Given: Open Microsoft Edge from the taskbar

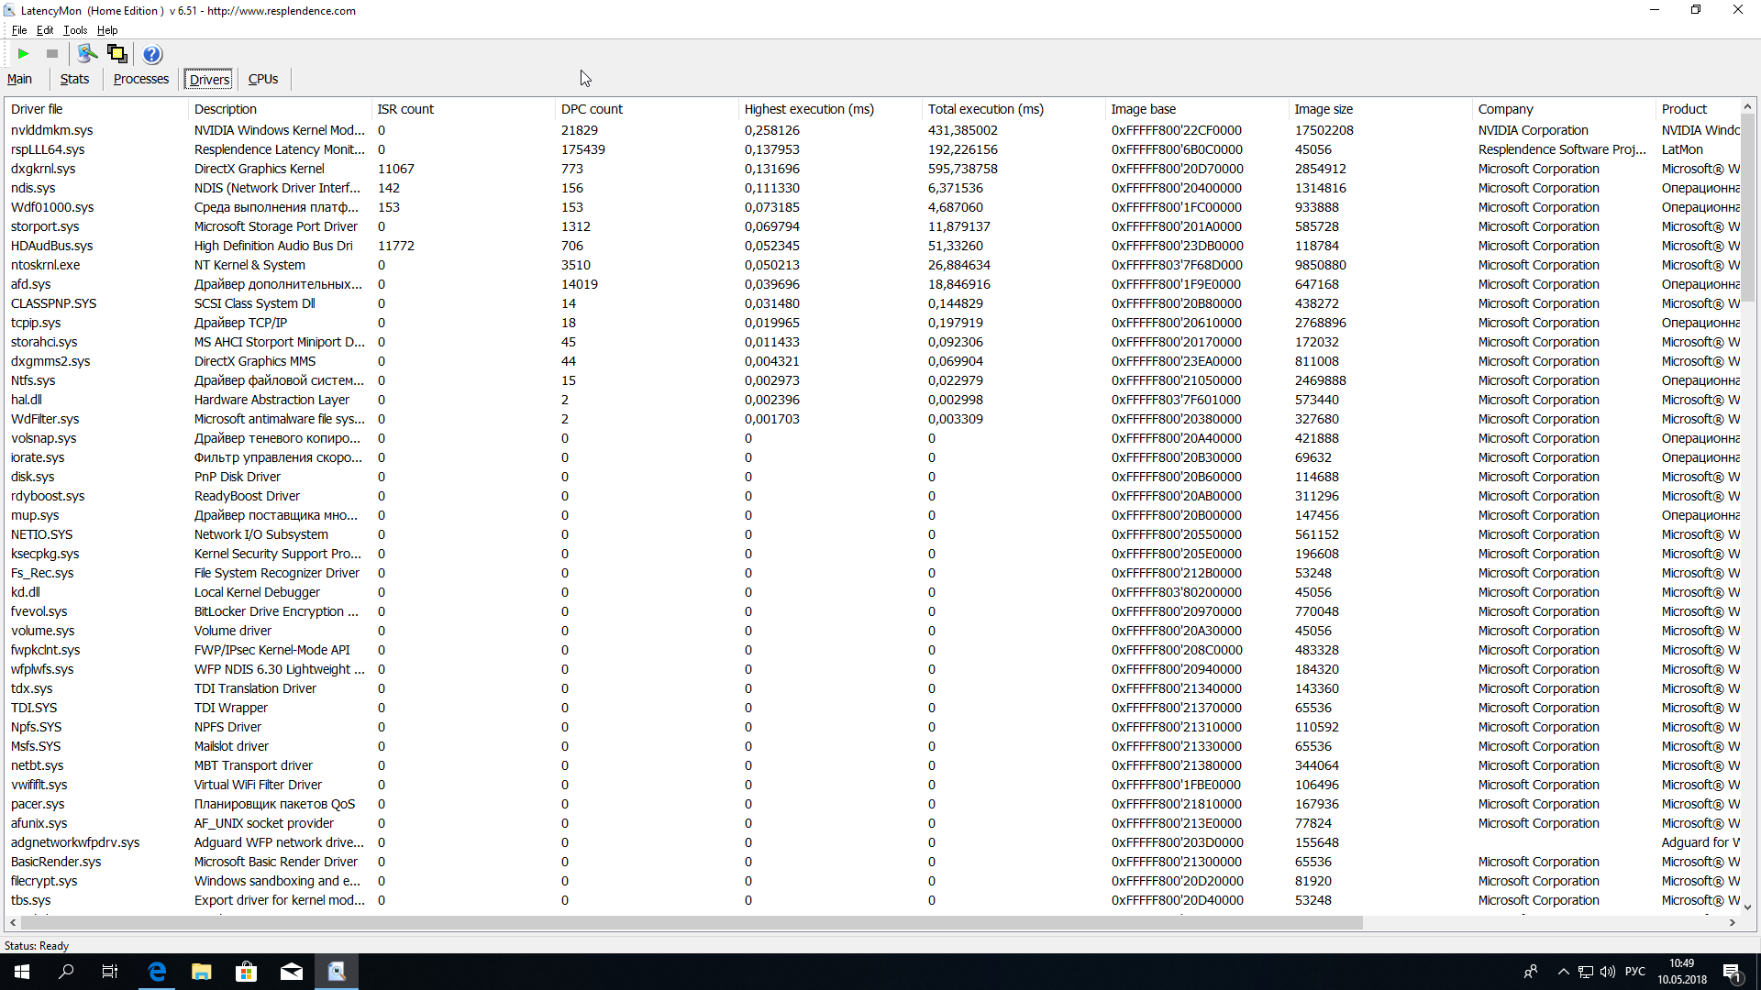Looking at the screenshot, I should (157, 972).
